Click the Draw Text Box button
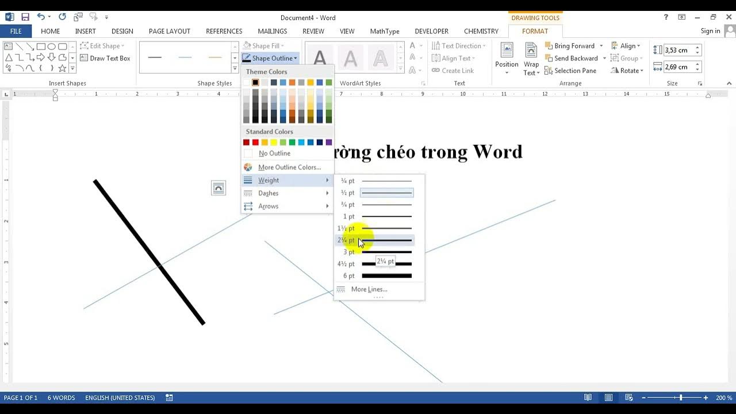Screen dimensions: 736x414 pyautogui.click(x=105, y=58)
